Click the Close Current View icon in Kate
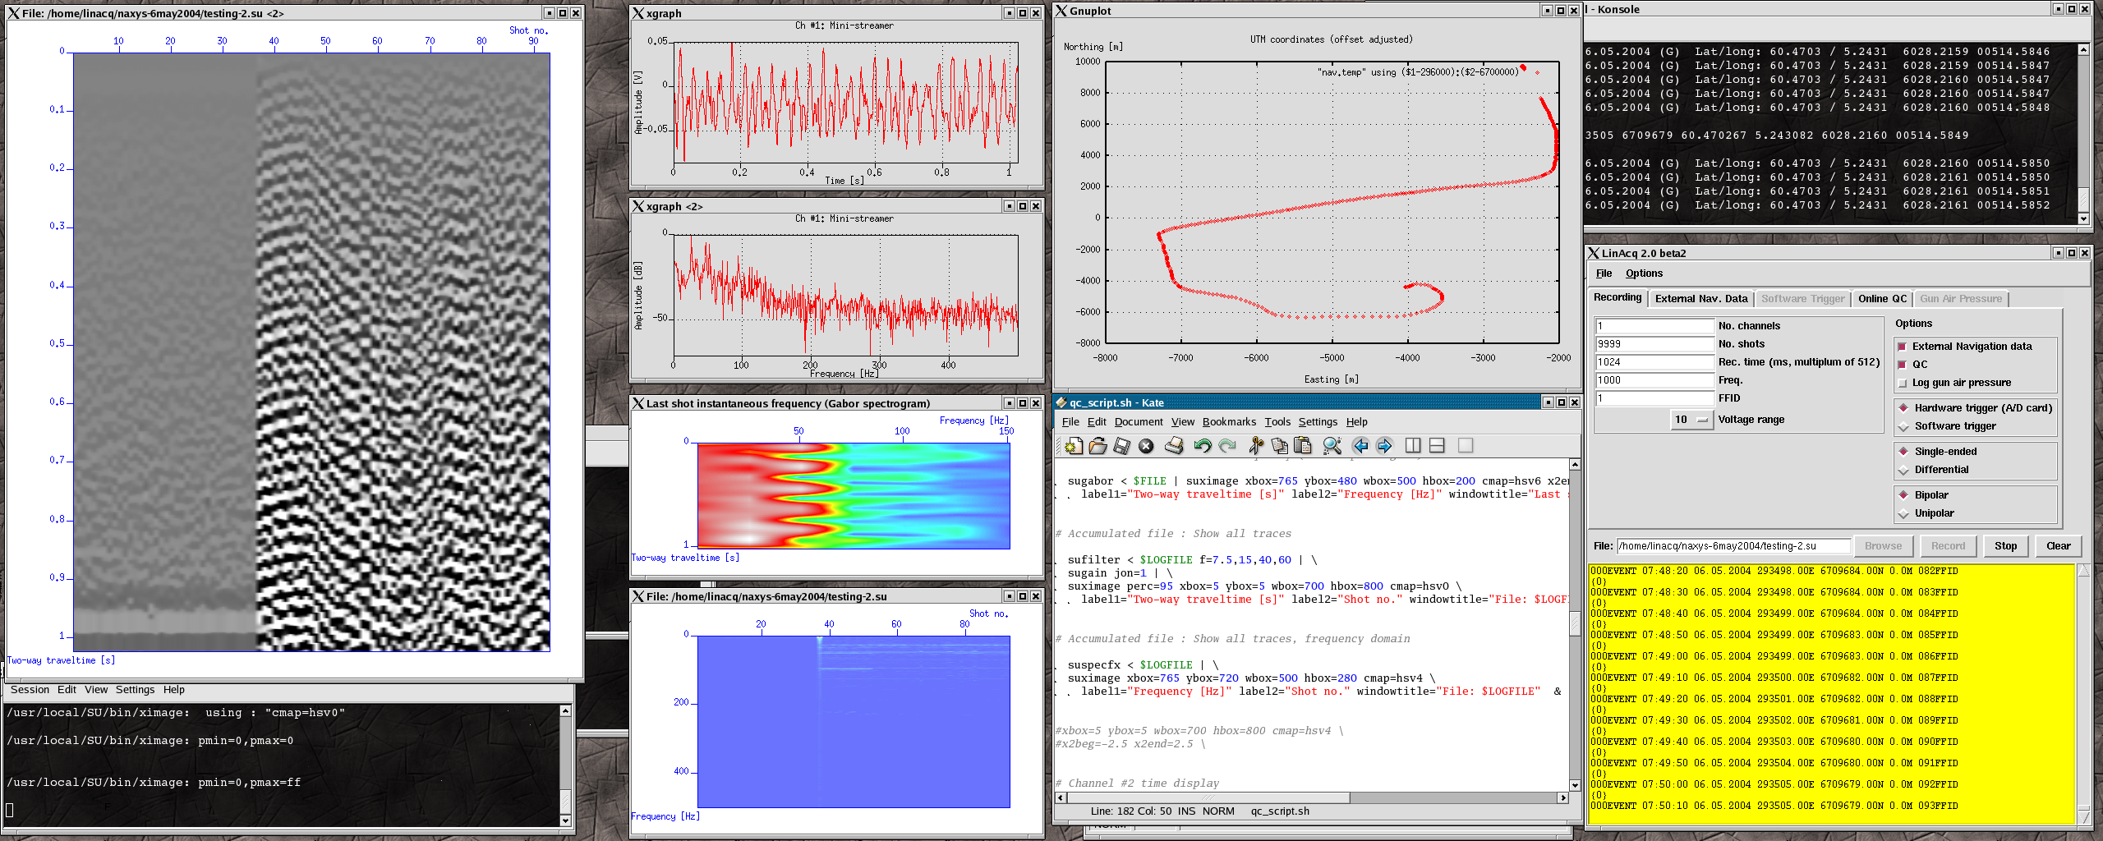The image size is (2103, 841). point(1466,445)
